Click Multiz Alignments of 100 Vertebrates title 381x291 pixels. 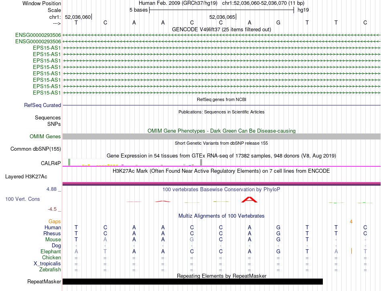click(221, 216)
